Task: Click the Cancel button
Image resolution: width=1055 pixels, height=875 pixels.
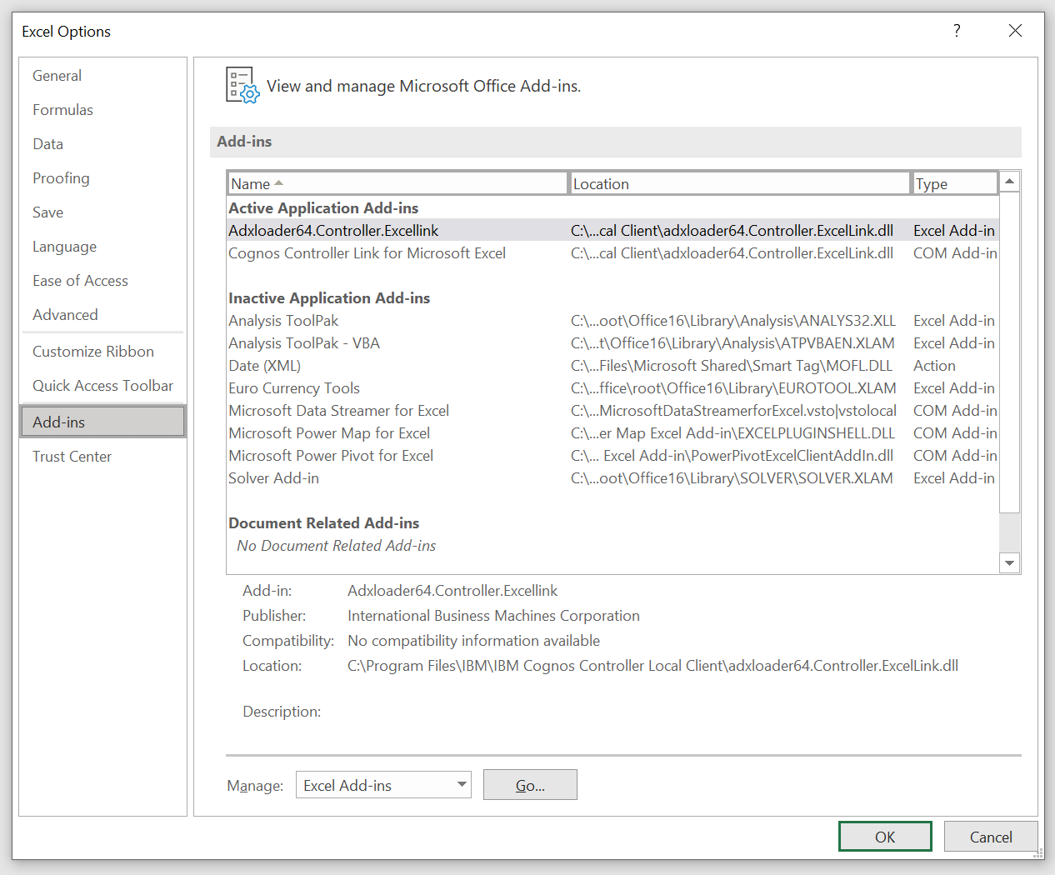Action: pos(991,837)
